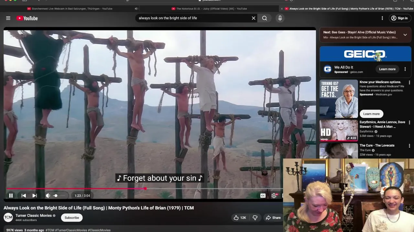Image resolution: width=414 pixels, height=232 pixels.
Task: Click the #ClassicMovies hashtag
Action: pos(99,230)
